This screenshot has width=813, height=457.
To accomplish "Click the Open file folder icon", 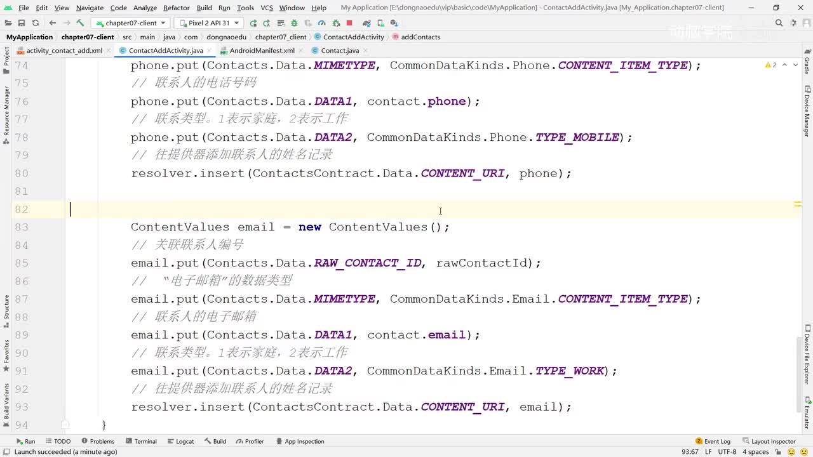I will (x=9, y=23).
